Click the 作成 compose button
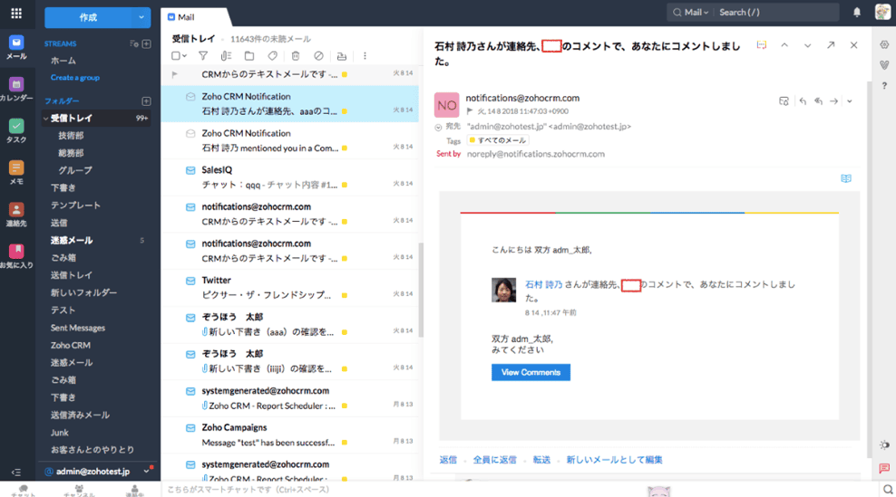The height and width of the screenshot is (497, 896). [x=88, y=18]
